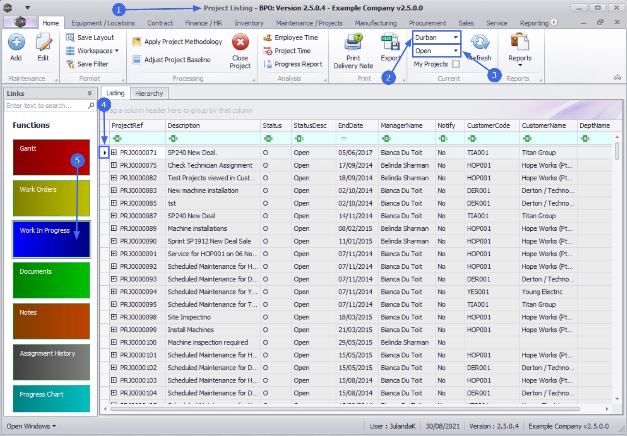This screenshot has height=436, width=627.
Task: Open the Employee Time analysis
Action: point(291,38)
